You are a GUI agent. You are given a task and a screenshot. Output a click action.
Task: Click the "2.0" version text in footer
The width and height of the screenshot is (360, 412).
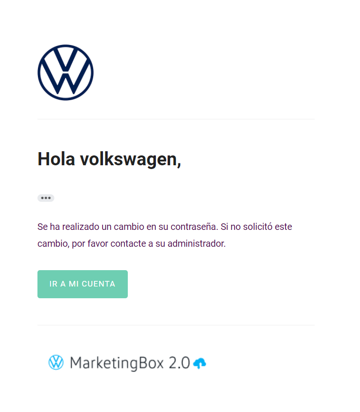179,363
